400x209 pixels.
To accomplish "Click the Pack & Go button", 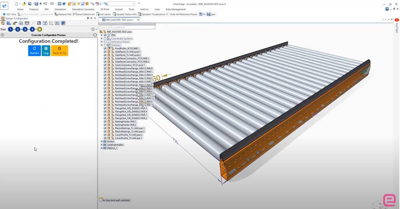I will tap(60, 50).
